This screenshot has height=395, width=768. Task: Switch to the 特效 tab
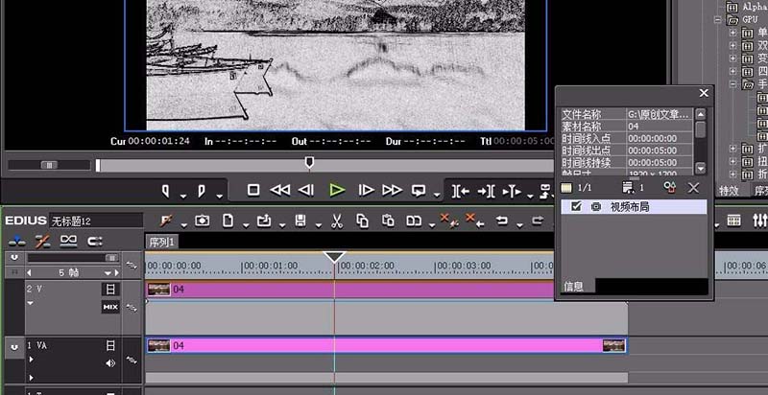pos(729,191)
